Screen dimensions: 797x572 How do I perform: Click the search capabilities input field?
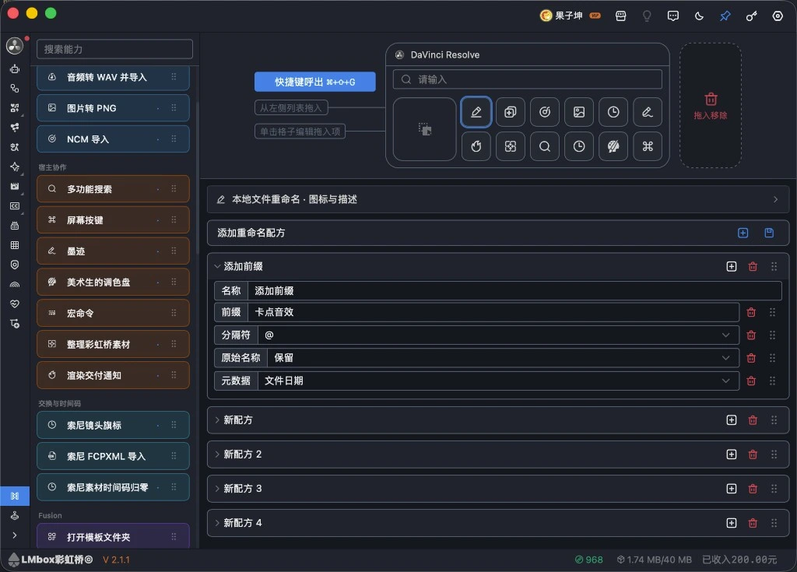[x=115, y=49]
